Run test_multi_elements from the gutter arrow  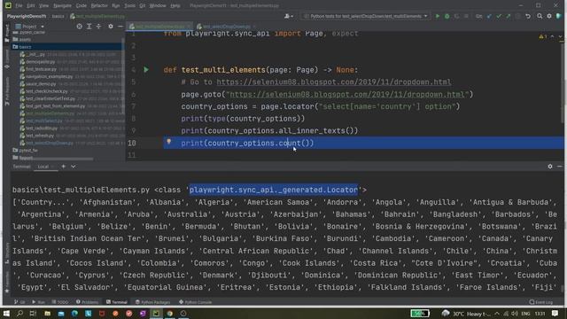tap(146, 69)
